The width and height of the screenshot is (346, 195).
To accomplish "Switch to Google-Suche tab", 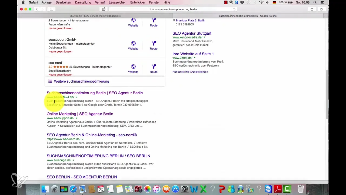I will click(x=248, y=16).
